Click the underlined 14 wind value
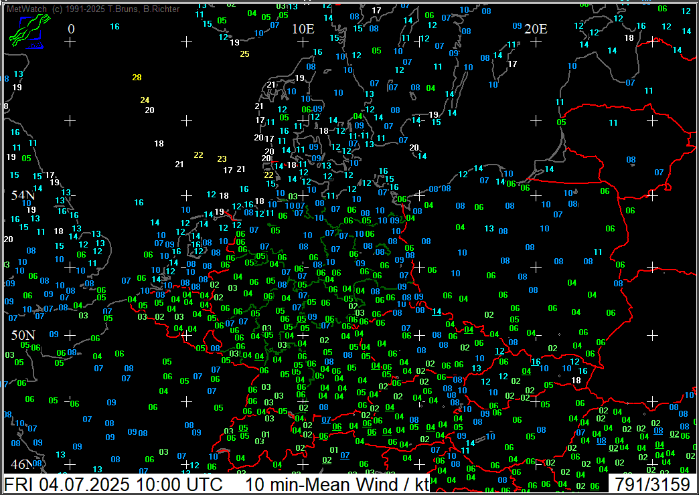The width and height of the screenshot is (699, 495). (x=437, y=312)
